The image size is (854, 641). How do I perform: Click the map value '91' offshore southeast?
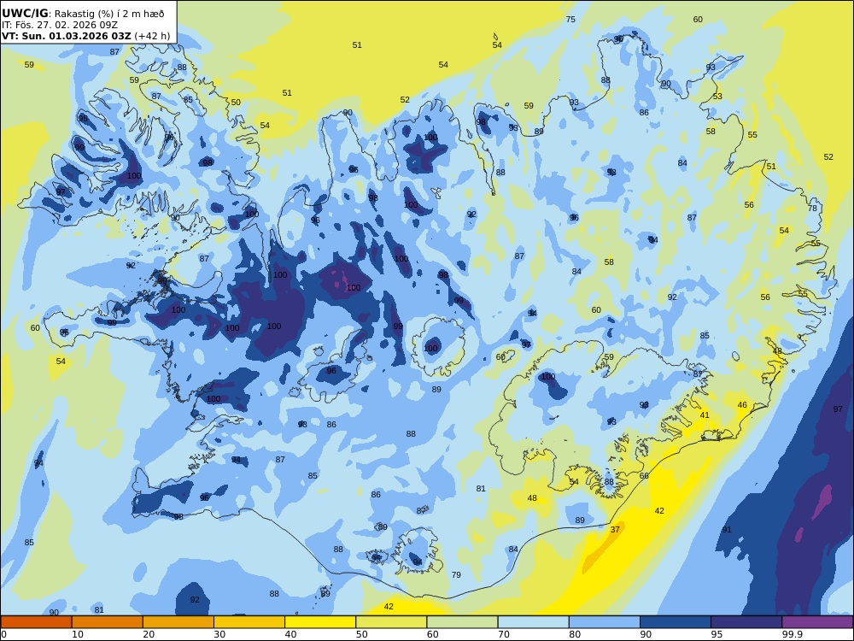pos(727,529)
